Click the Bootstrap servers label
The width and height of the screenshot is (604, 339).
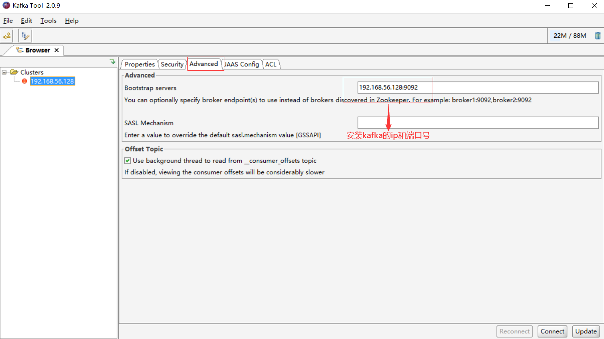point(150,88)
